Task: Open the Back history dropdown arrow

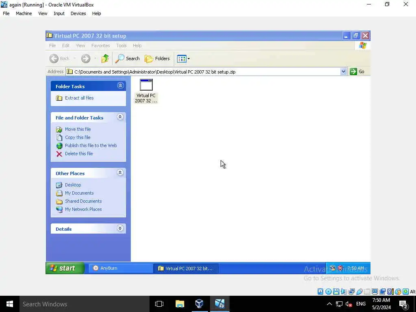Action: tap(75, 58)
